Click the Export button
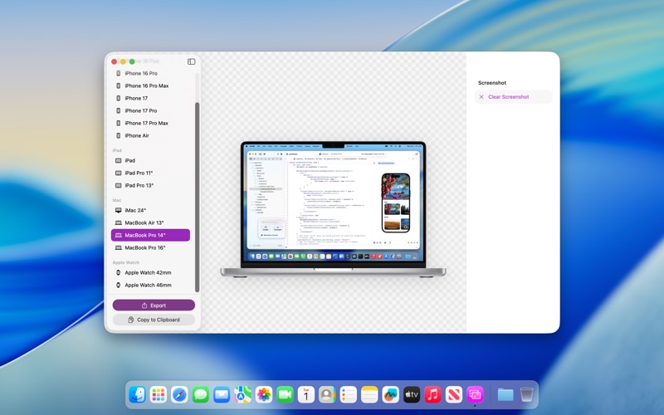This screenshot has height=415, width=664. click(x=154, y=305)
